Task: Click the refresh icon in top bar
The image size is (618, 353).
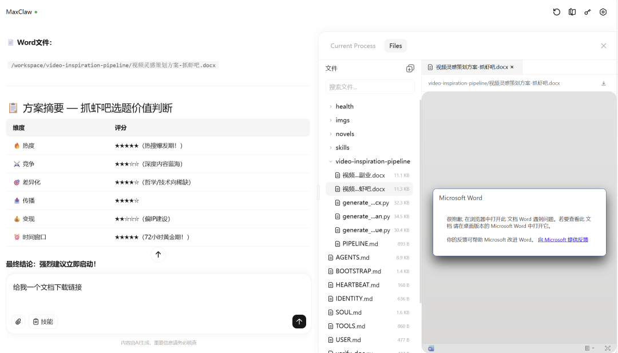Action: click(557, 12)
